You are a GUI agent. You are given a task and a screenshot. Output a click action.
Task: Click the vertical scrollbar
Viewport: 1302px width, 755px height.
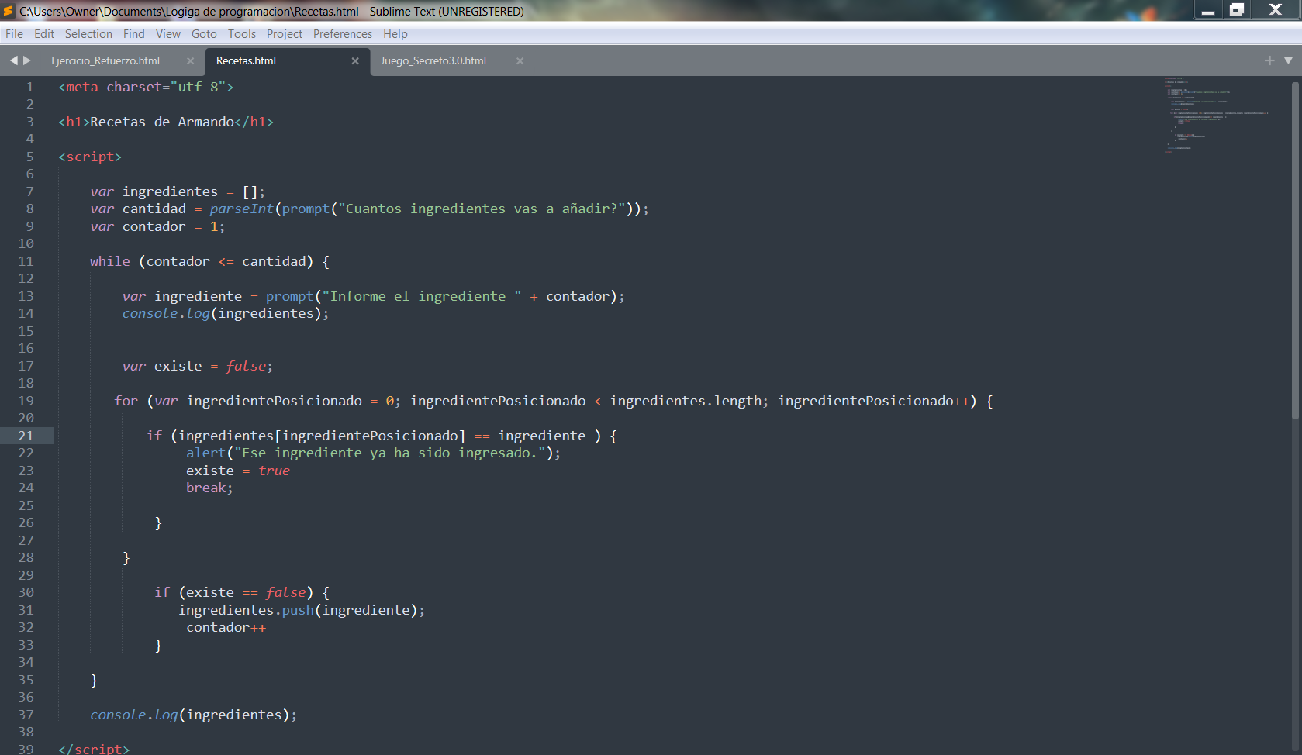click(1295, 250)
